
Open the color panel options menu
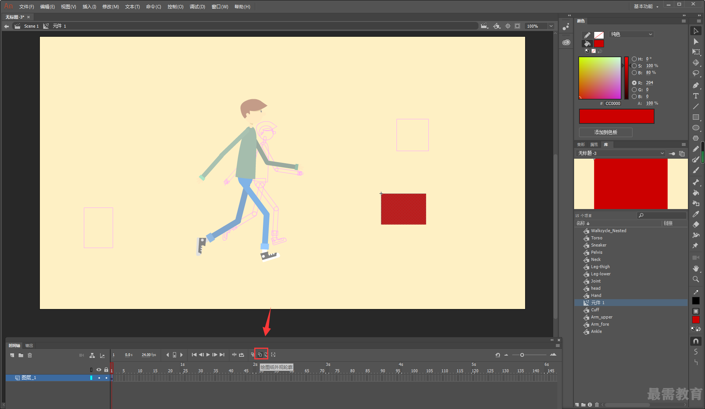pos(684,21)
